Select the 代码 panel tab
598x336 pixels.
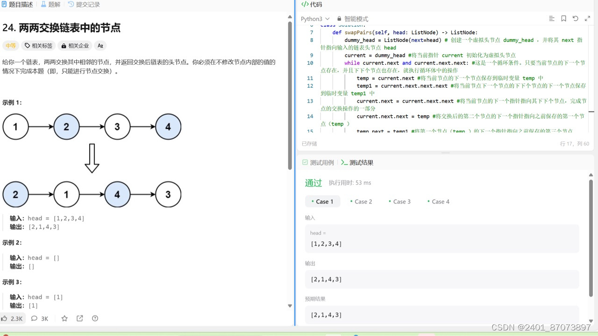pos(312,5)
